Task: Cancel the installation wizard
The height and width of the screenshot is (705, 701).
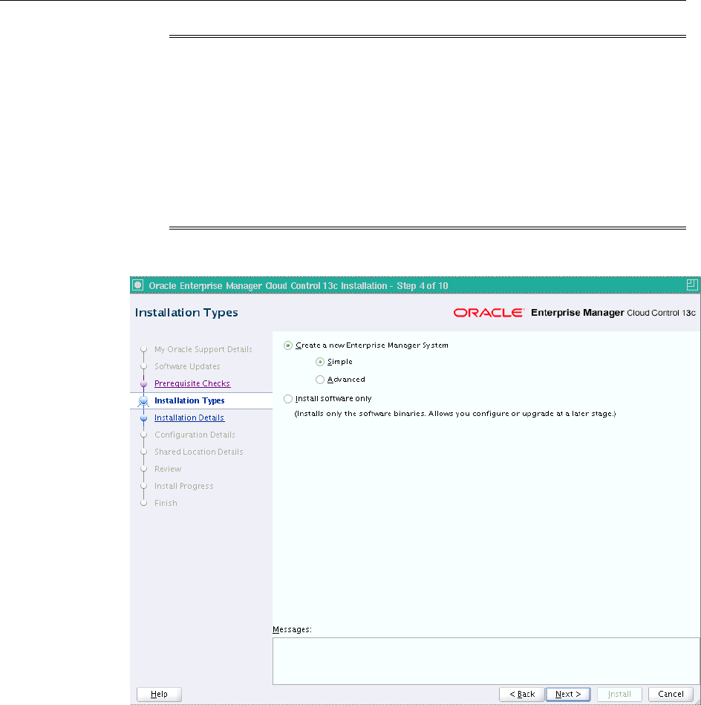Action: point(671,694)
